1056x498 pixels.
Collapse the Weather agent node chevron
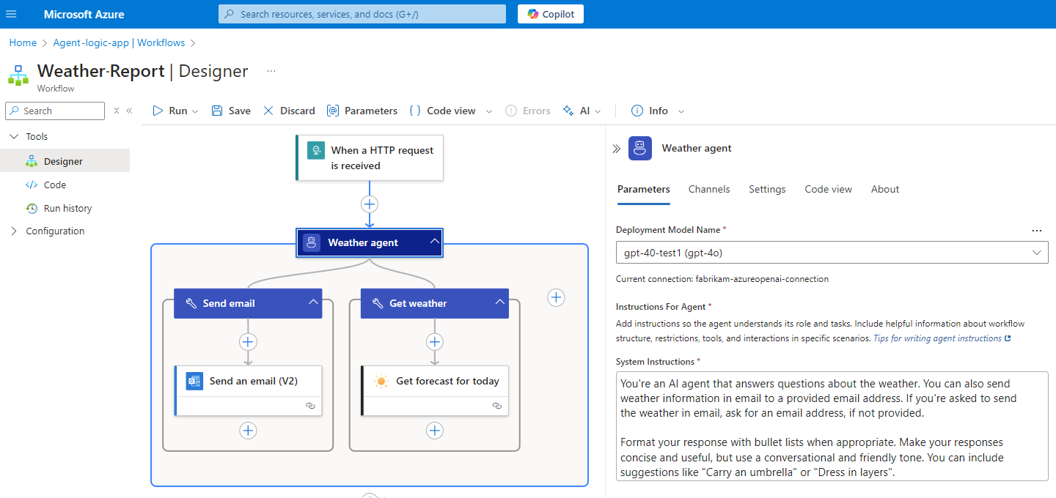click(434, 241)
